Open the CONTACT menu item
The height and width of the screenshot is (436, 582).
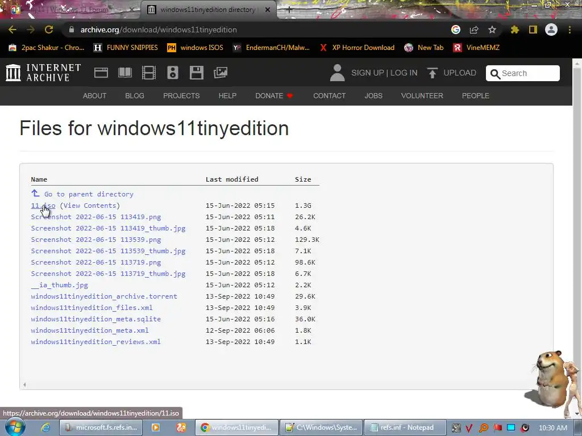[x=329, y=95]
